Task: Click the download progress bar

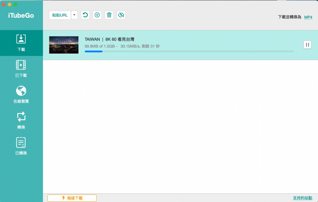Action: (x=189, y=52)
